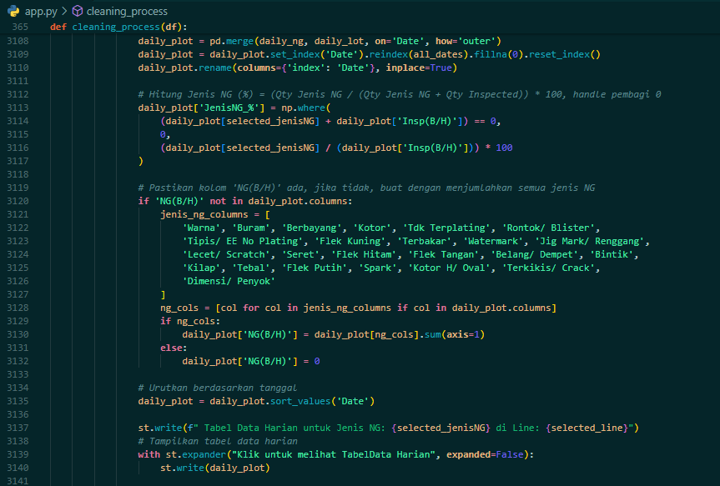Click the string 'Warna'
Viewport: 720px width, 486px height.
[x=201, y=228]
